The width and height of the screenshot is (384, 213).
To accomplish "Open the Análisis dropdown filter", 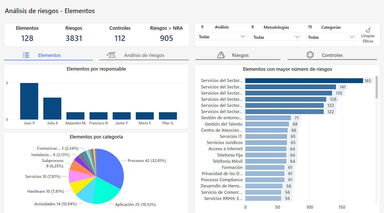I will (222, 37).
